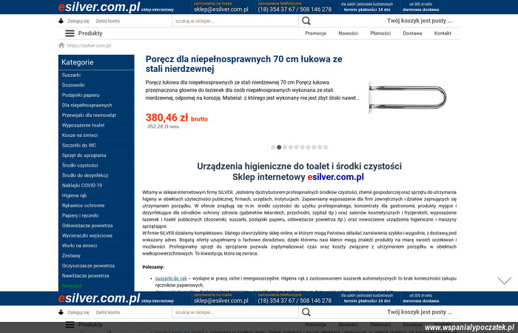Click the breadcrumb https://esilver.com.pl/ link
518x333 pixels.
tap(90, 46)
